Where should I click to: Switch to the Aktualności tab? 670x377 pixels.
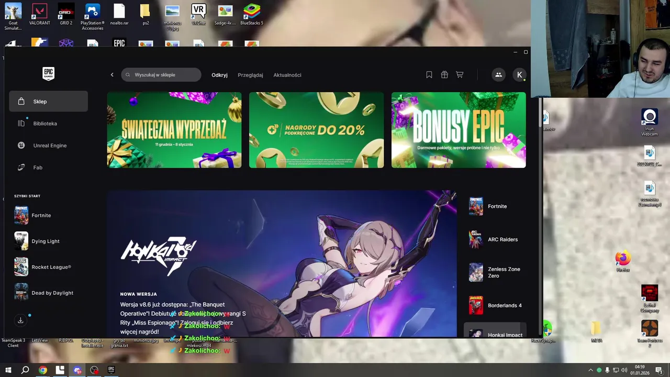(x=287, y=75)
